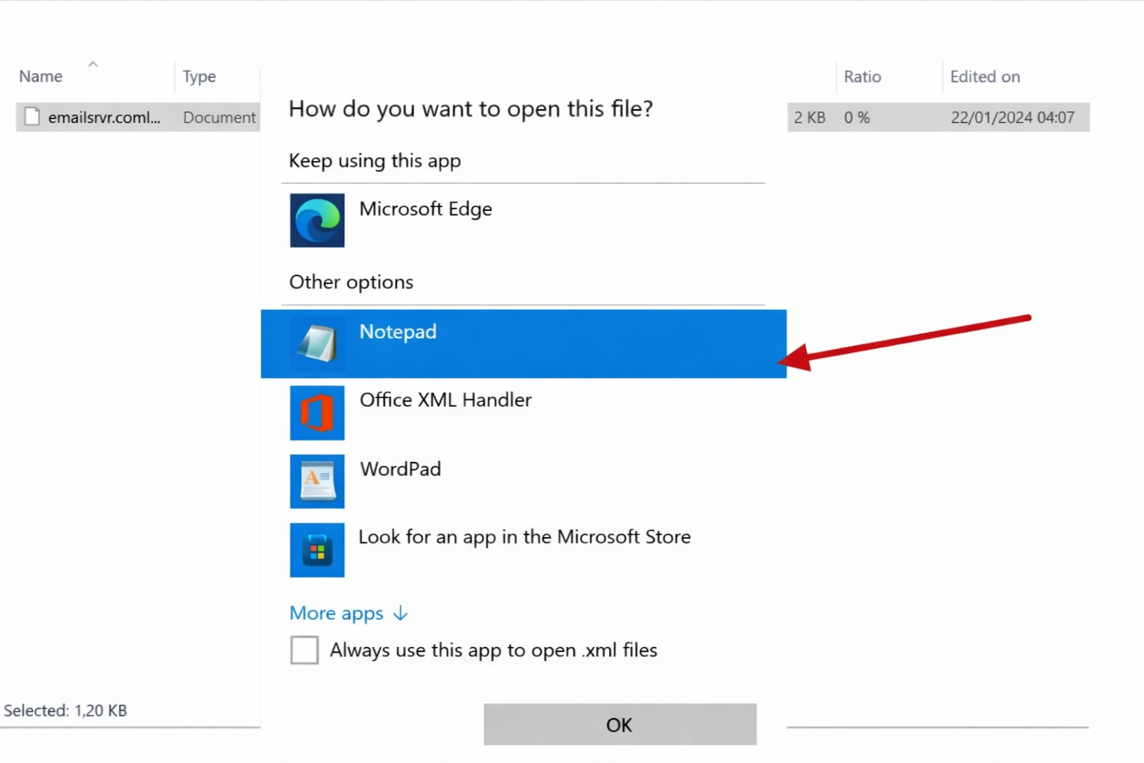Choose the Notepad label text
The height and width of the screenshot is (763, 1144).
click(398, 332)
